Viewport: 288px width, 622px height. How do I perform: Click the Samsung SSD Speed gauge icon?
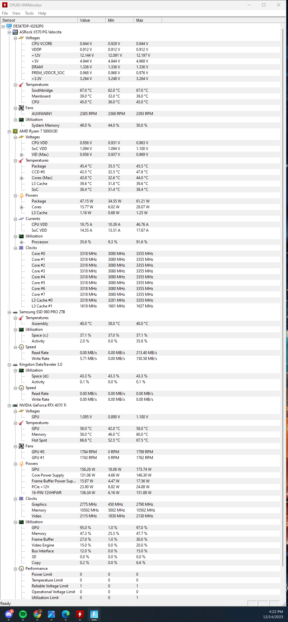pos(21,347)
